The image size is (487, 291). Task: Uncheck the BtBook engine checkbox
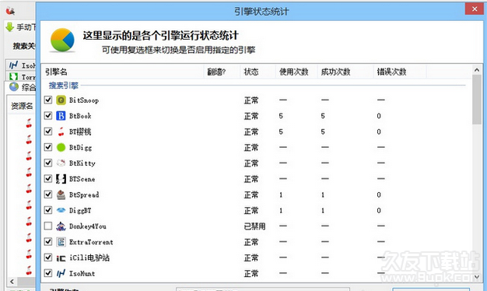[47, 115]
